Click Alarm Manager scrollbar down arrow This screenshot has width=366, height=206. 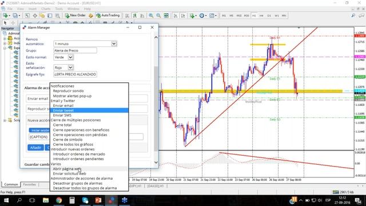click(156, 163)
